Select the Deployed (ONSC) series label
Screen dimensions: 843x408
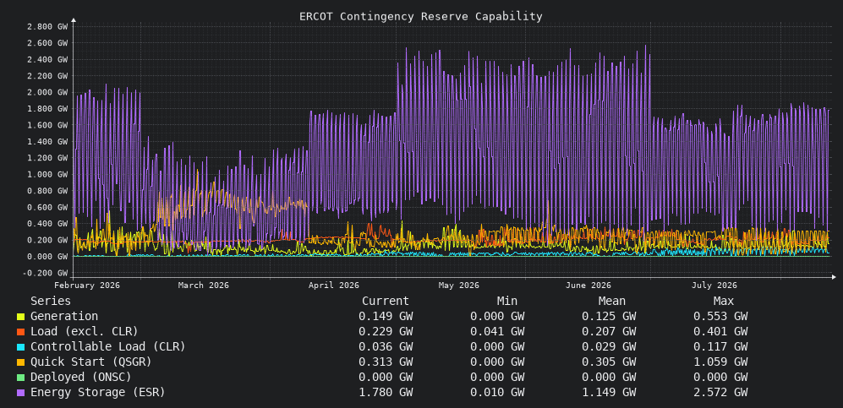click(81, 377)
